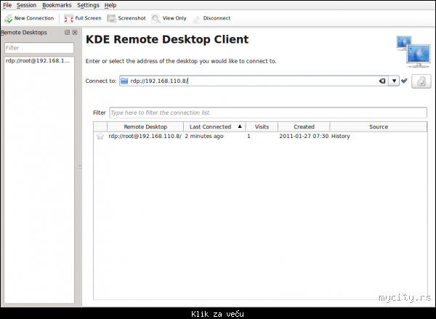Click the '2011-01-27 07:30' created cell
The image size is (436, 319).
[304, 136]
